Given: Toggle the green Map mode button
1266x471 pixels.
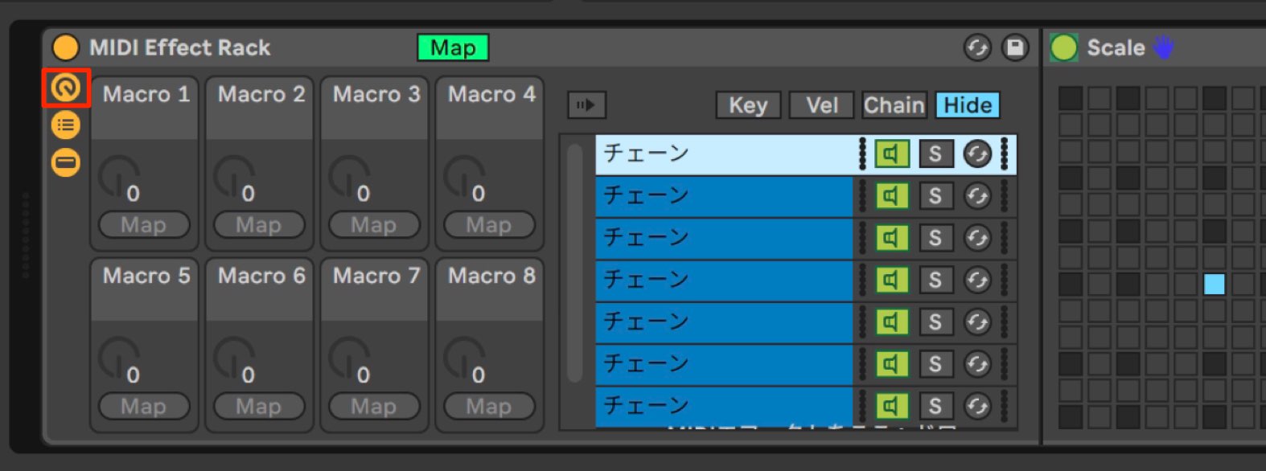Looking at the screenshot, I should tap(453, 47).
